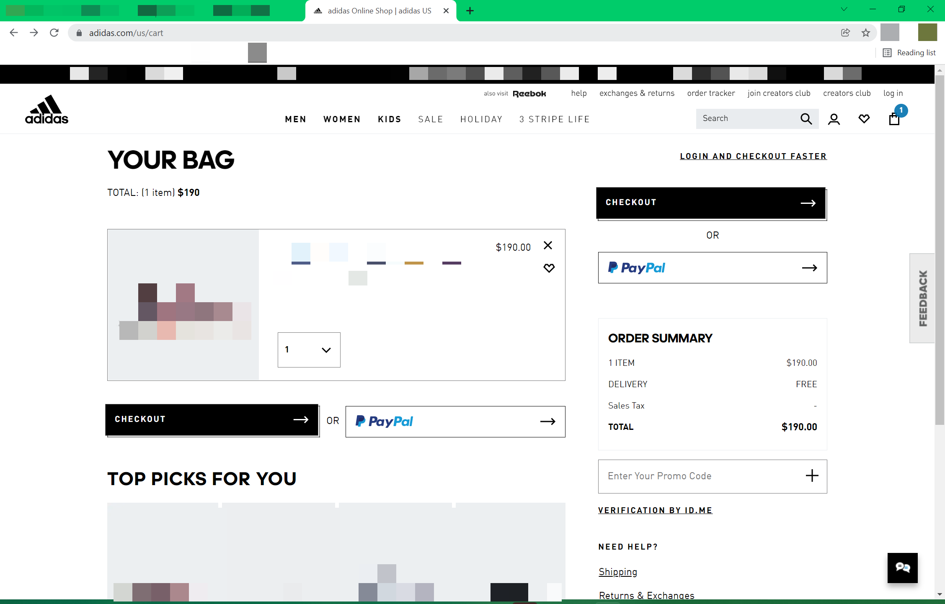The image size is (945, 604).
Task: Open the quantity dropdown
Action: point(309,350)
